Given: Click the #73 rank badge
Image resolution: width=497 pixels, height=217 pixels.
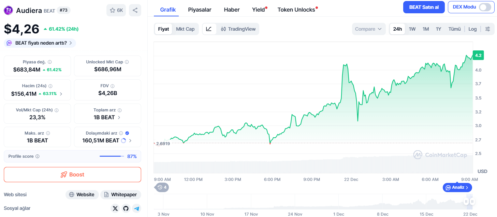Looking at the screenshot, I should (x=63, y=10).
